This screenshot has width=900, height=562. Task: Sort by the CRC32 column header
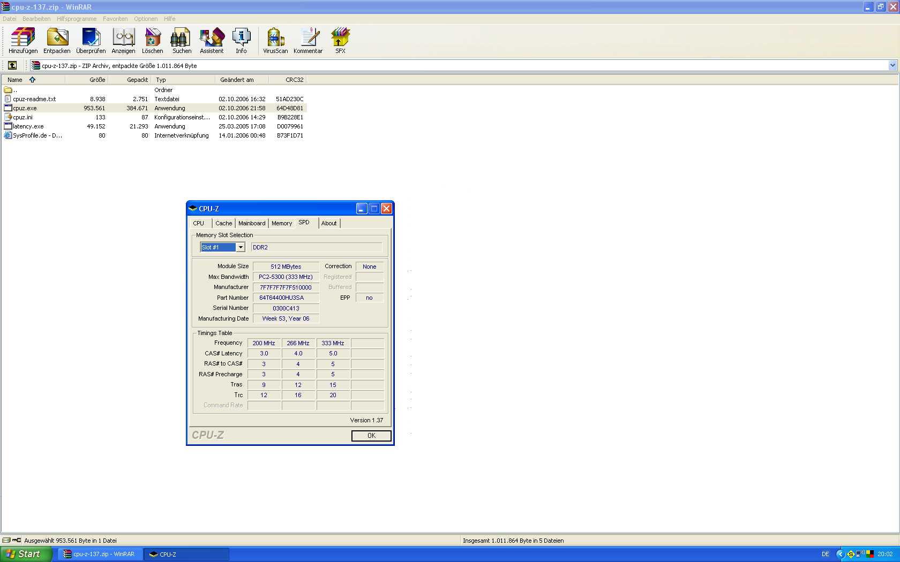click(287, 80)
